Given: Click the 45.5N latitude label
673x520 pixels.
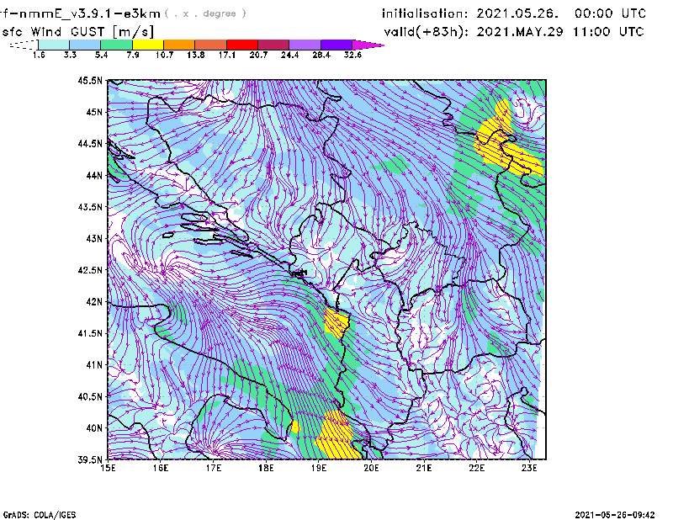Looking at the screenshot, I should click(90, 80).
